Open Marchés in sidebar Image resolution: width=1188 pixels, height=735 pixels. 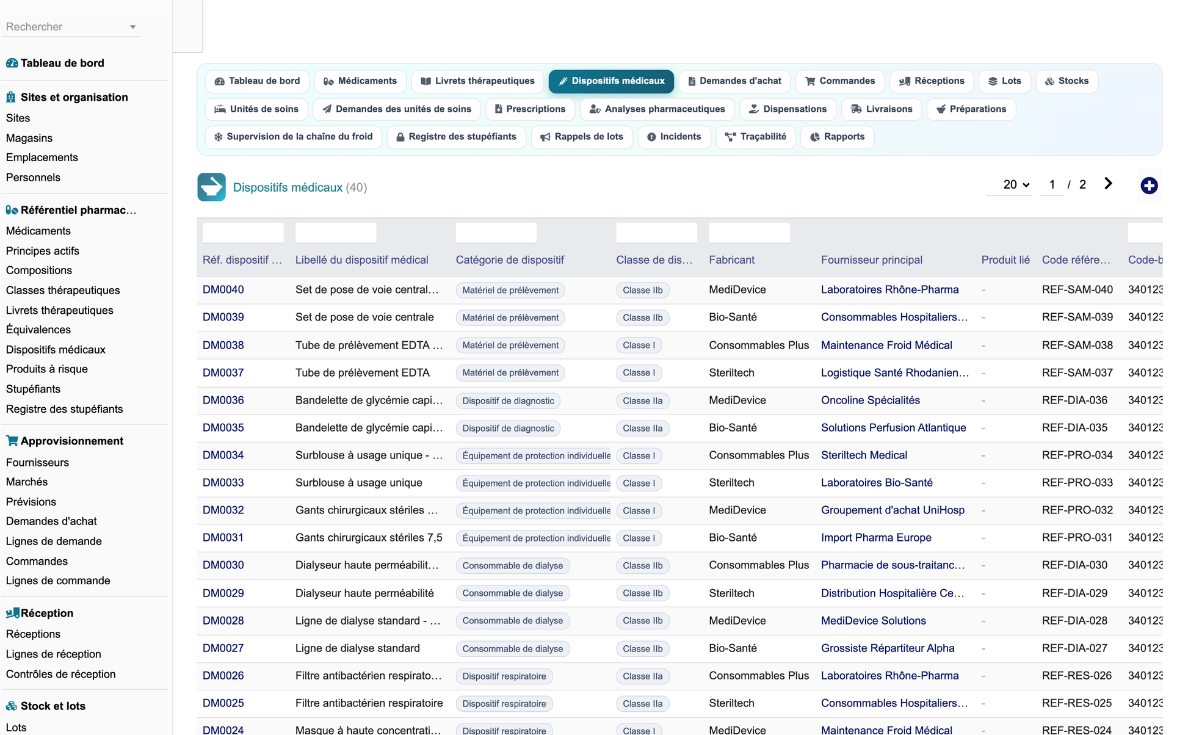27,482
